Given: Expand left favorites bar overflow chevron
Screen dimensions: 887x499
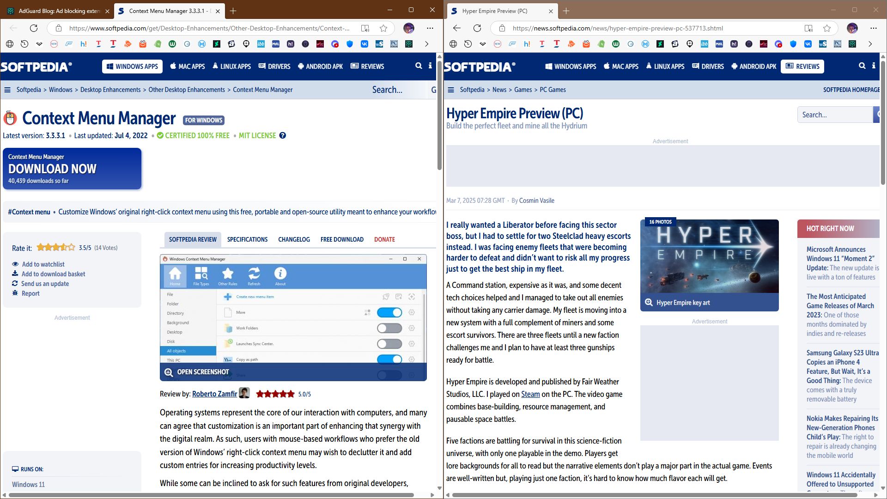Looking at the screenshot, I should (x=426, y=44).
